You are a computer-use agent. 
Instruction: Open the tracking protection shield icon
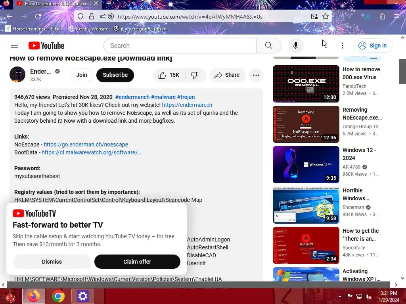click(x=80, y=17)
